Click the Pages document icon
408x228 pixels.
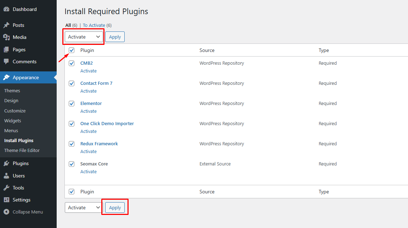click(x=6, y=49)
